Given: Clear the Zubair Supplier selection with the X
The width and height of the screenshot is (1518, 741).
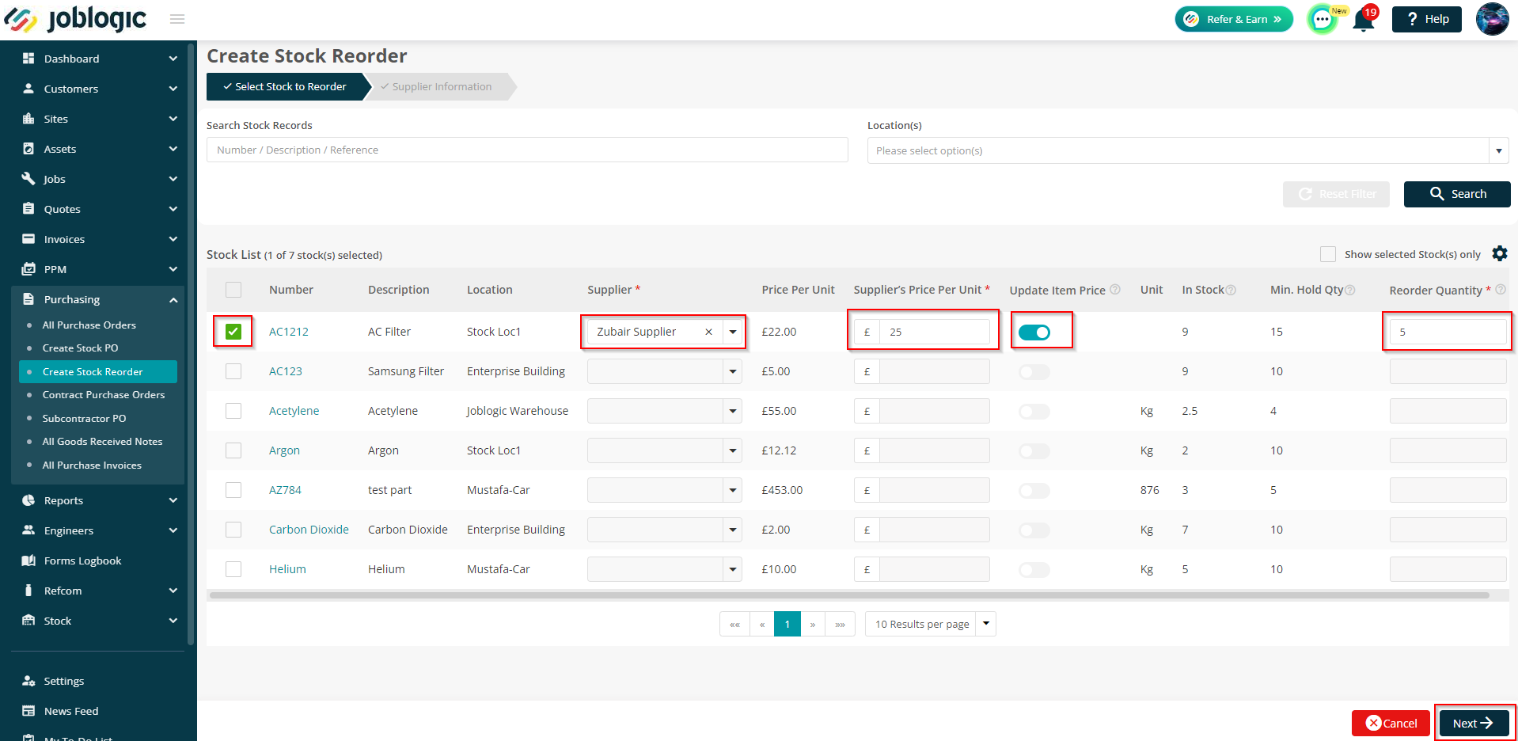Looking at the screenshot, I should point(708,332).
